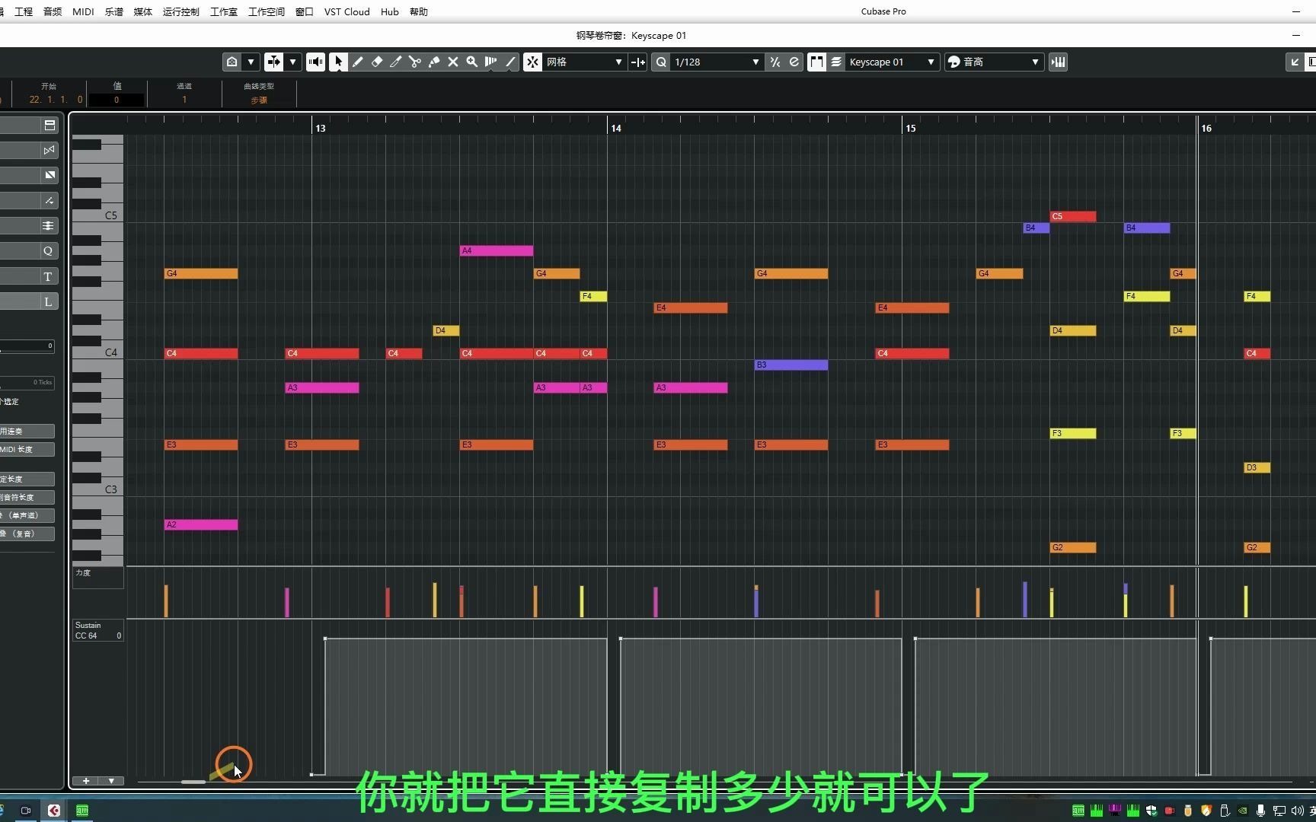
Task: Open the 网格 snap type dropdown
Action: tap(584, 62)
